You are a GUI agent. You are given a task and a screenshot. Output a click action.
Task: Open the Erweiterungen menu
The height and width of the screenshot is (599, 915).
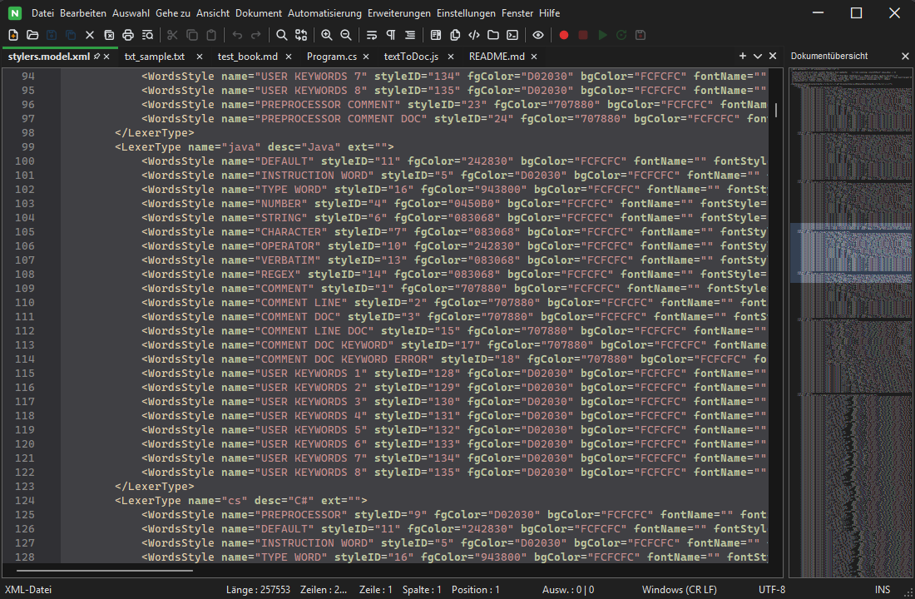coord(399,12)
